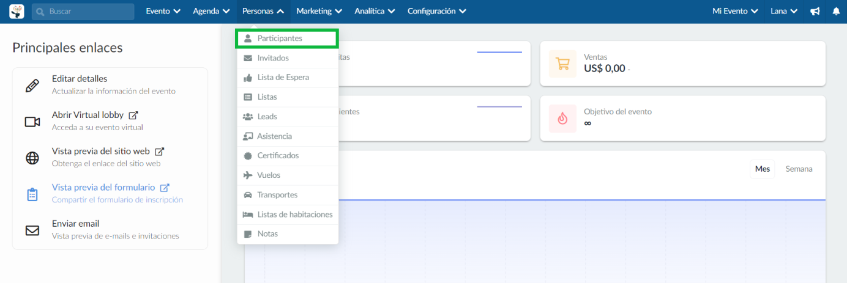This screenshot has height=283, width=847.
Task: Open Lista de Espera entry
Action: pyautogui.click(x=288, y=78)
